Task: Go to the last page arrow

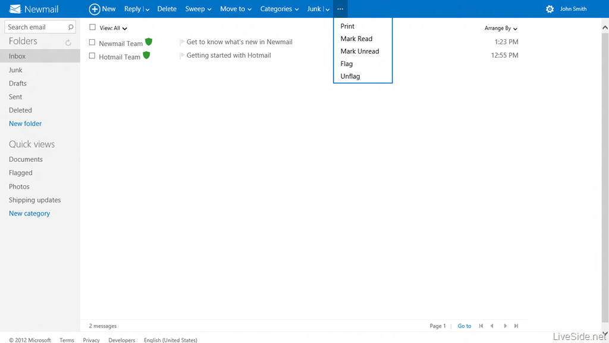Action: [516, 326]
